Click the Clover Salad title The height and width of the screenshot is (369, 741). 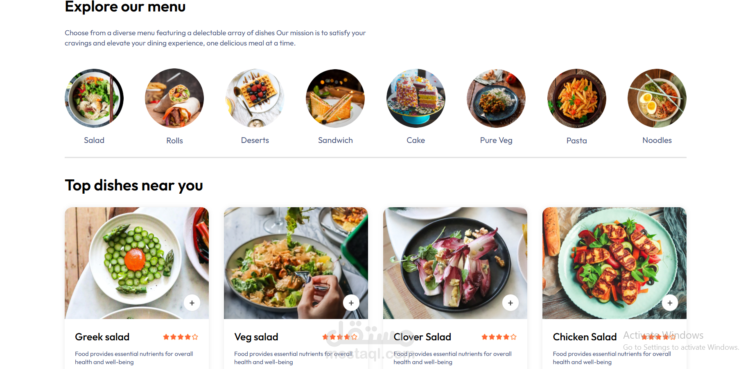(422, 337)
